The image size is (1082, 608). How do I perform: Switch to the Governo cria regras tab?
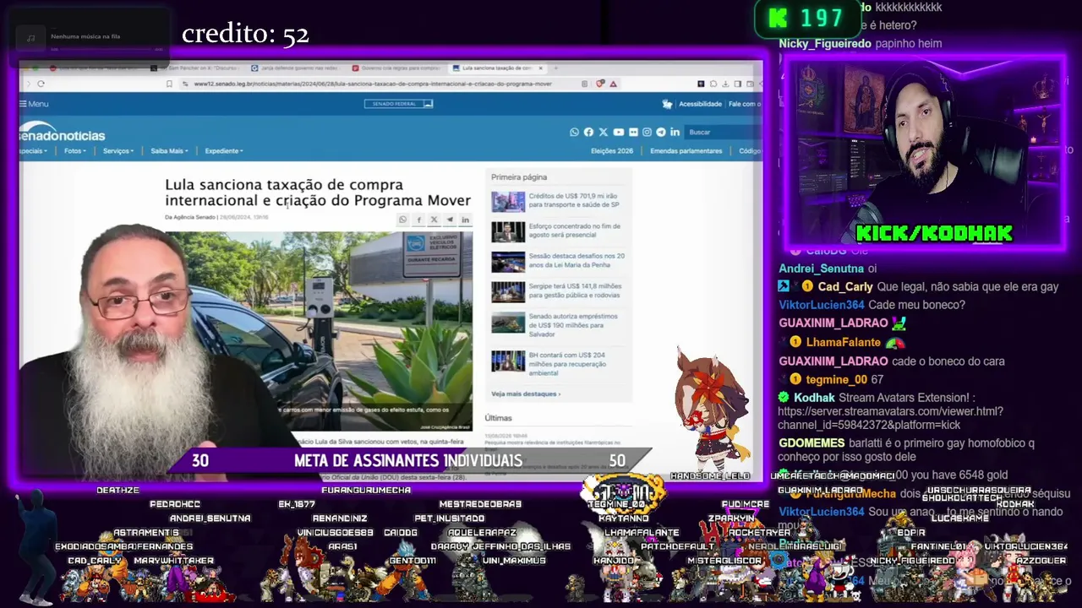coord(397,68)
